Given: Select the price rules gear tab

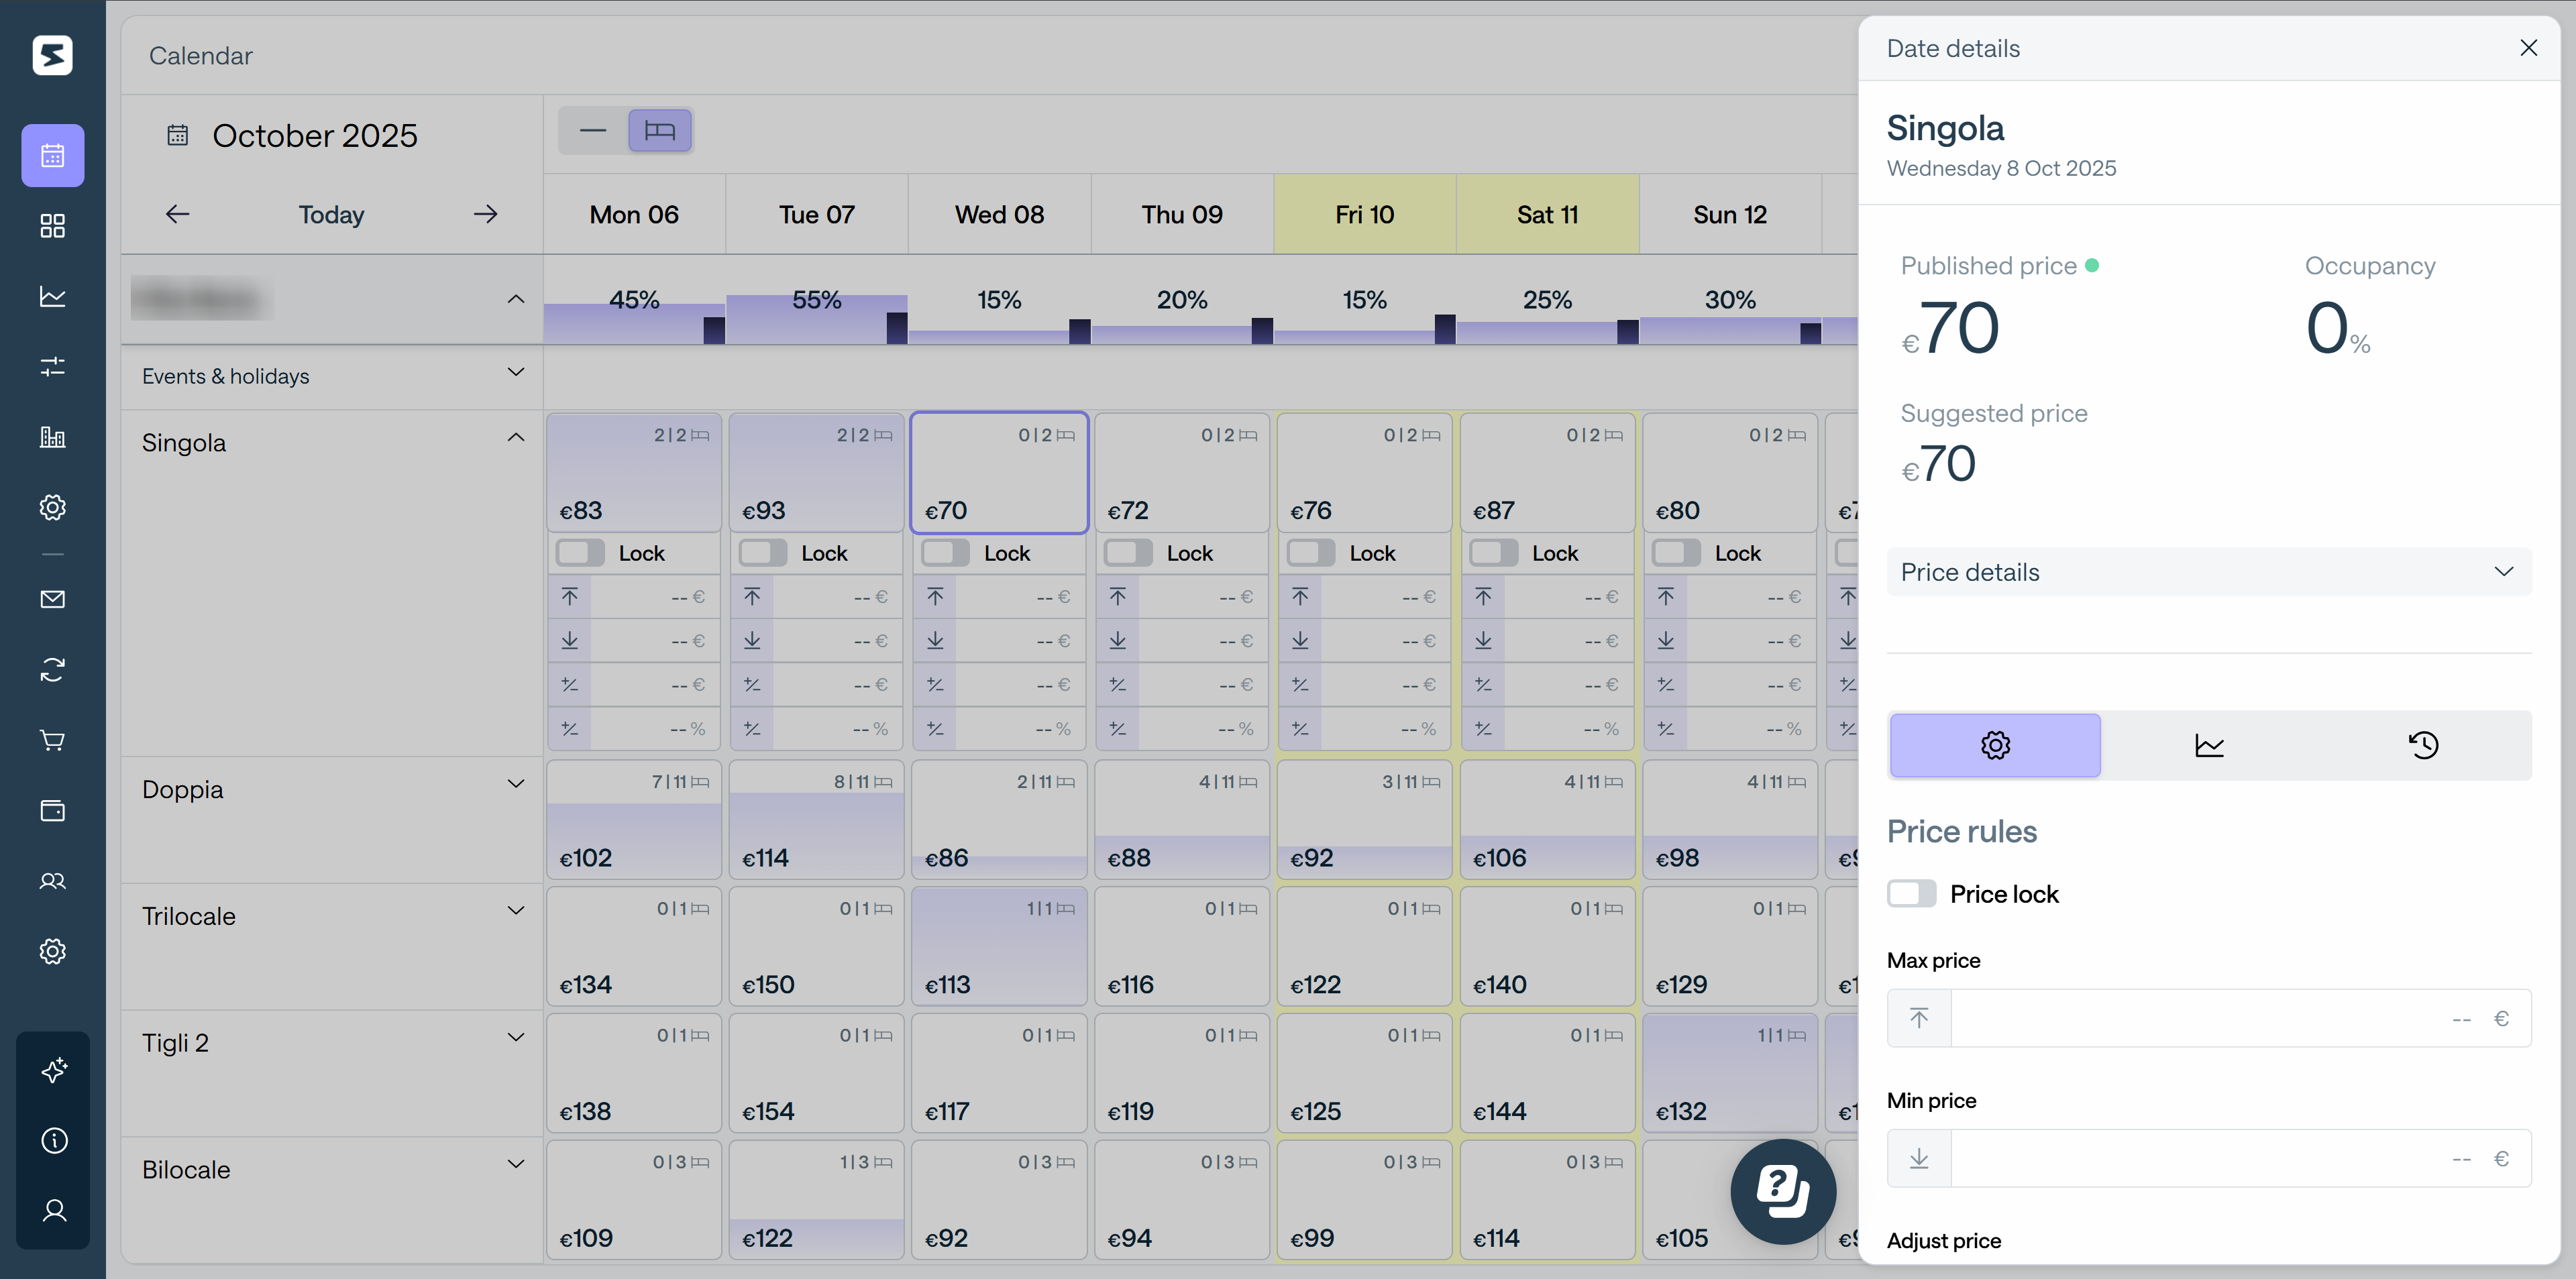Looking at the screenshot, I should [1995, 745].
